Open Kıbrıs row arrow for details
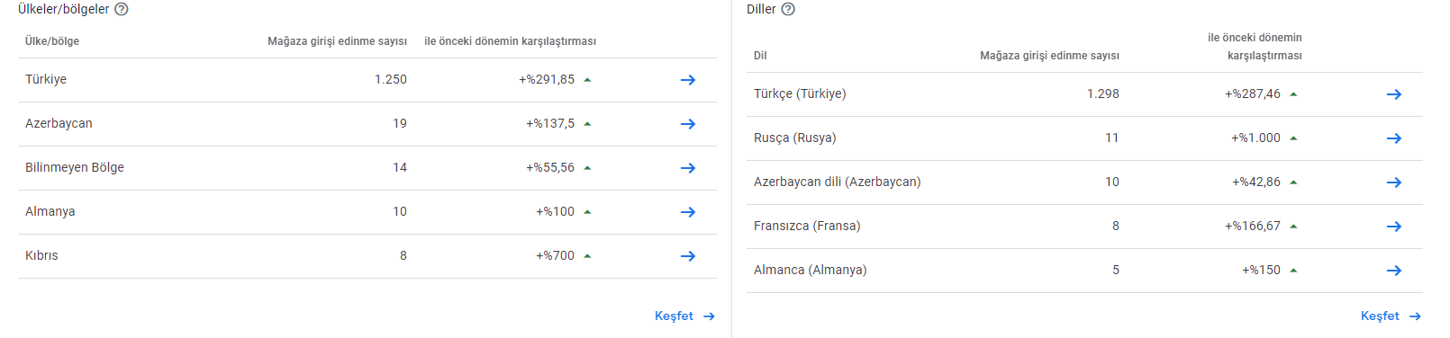The image size is (1450, 338). pos(688,256)
